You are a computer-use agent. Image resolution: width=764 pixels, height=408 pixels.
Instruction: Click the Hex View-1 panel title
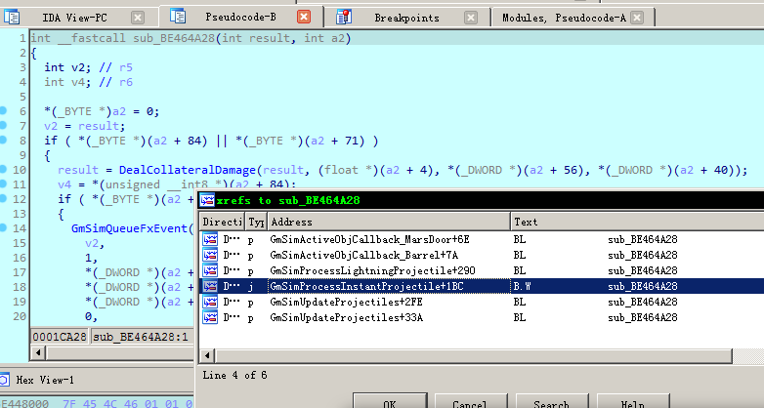click(45, 380)
